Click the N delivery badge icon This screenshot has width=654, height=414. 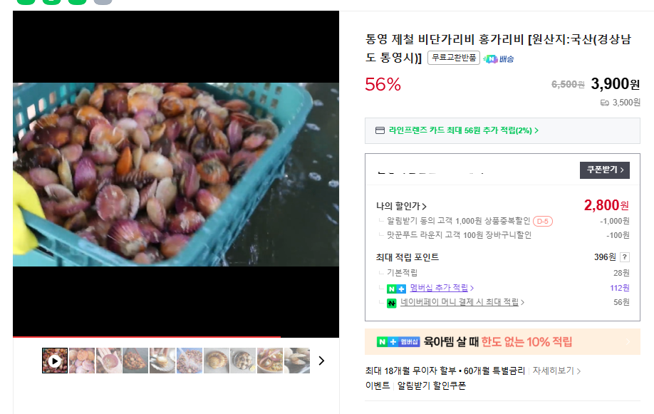[x=490, y=59]
